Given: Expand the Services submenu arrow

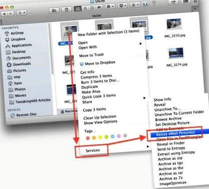Looking at the screenshot, I should [x=148, y=147].
